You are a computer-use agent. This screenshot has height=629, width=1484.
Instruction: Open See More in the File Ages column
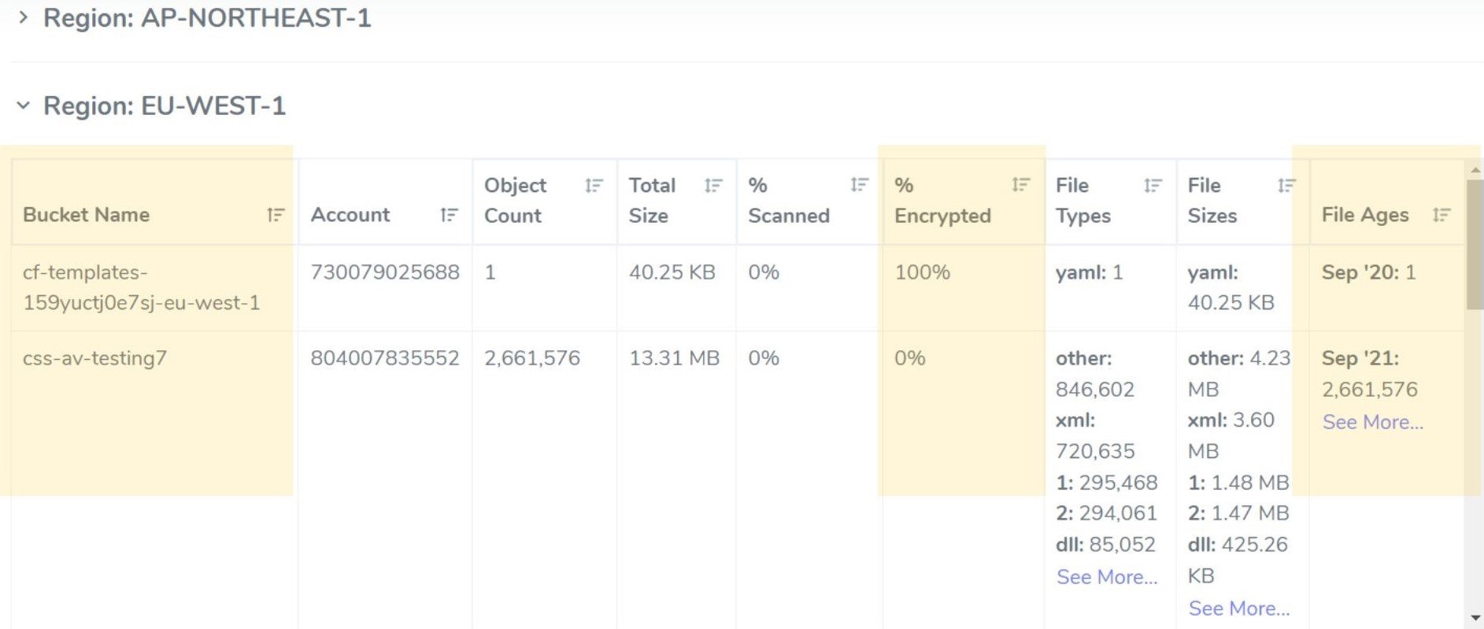click(1372, 422)
